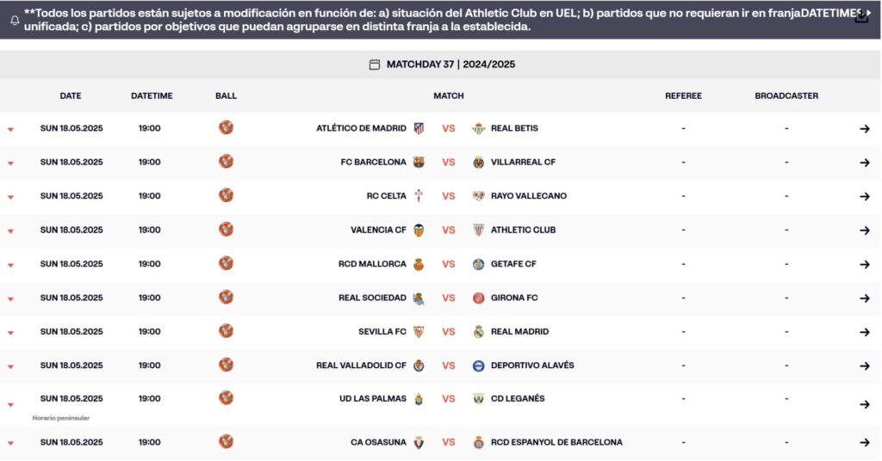Click the notification bell icon
882x461 pixels.
15,21
